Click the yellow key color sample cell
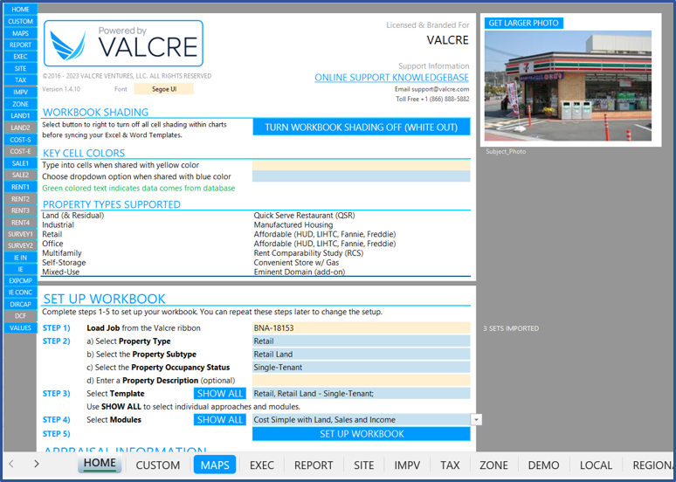Screen dimensions: 676x482 [362, 165]
